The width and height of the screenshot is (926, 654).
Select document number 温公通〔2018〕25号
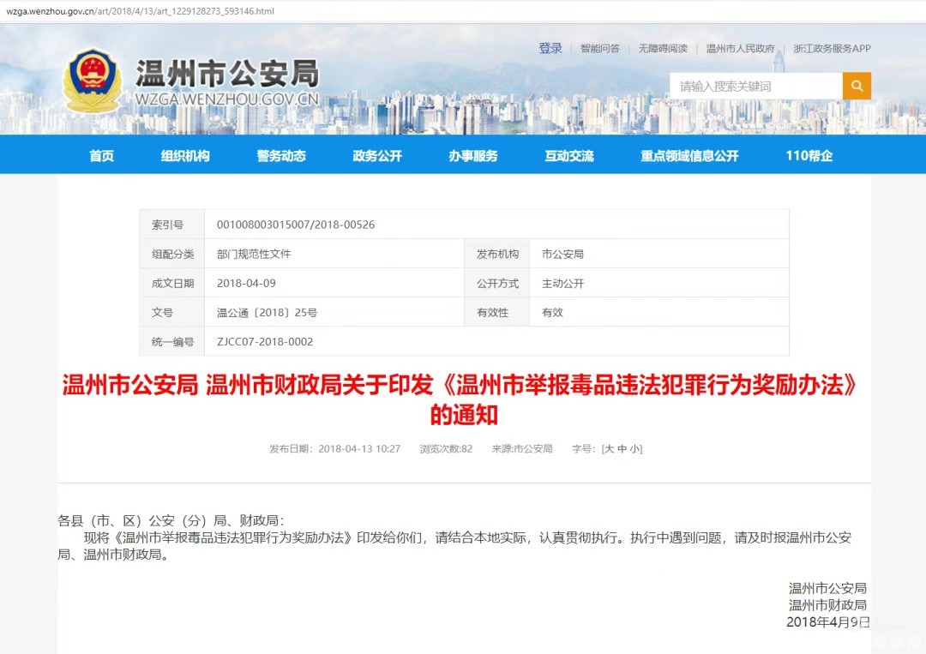coord(267,312)
